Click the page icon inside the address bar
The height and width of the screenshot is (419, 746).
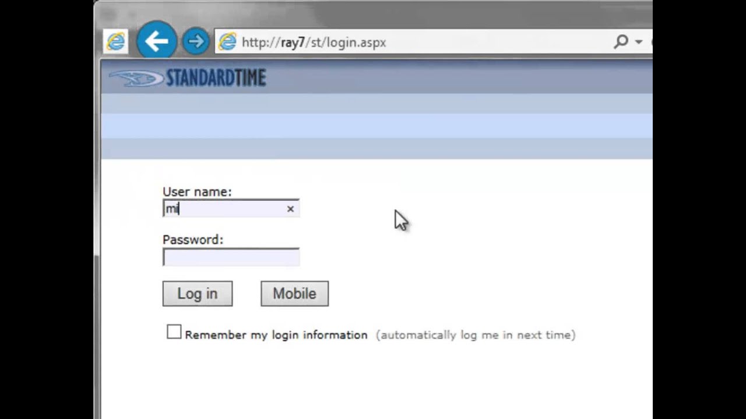coord(227,42)
